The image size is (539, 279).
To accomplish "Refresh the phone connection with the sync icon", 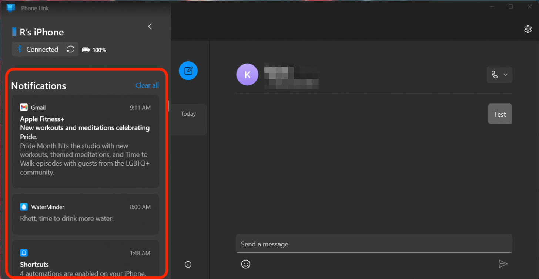I will pos(71,49).
